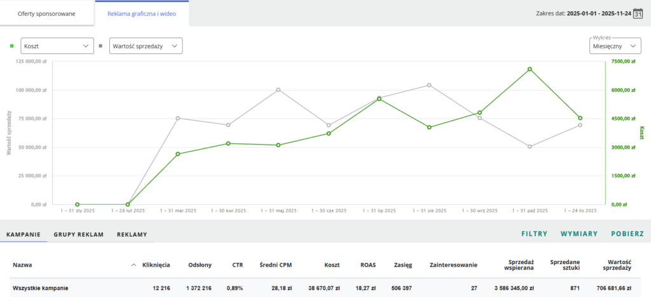Open the Wymiary options
The width and height of the screenshot is (651, 297).
(579, 234)
